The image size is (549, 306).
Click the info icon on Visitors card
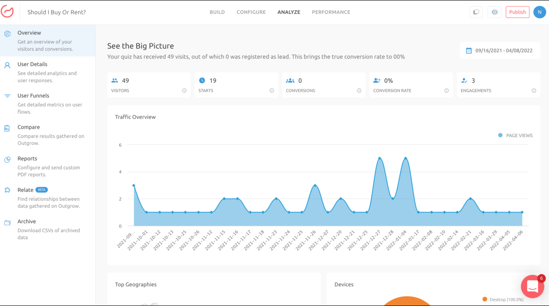[x=184, y=91]
